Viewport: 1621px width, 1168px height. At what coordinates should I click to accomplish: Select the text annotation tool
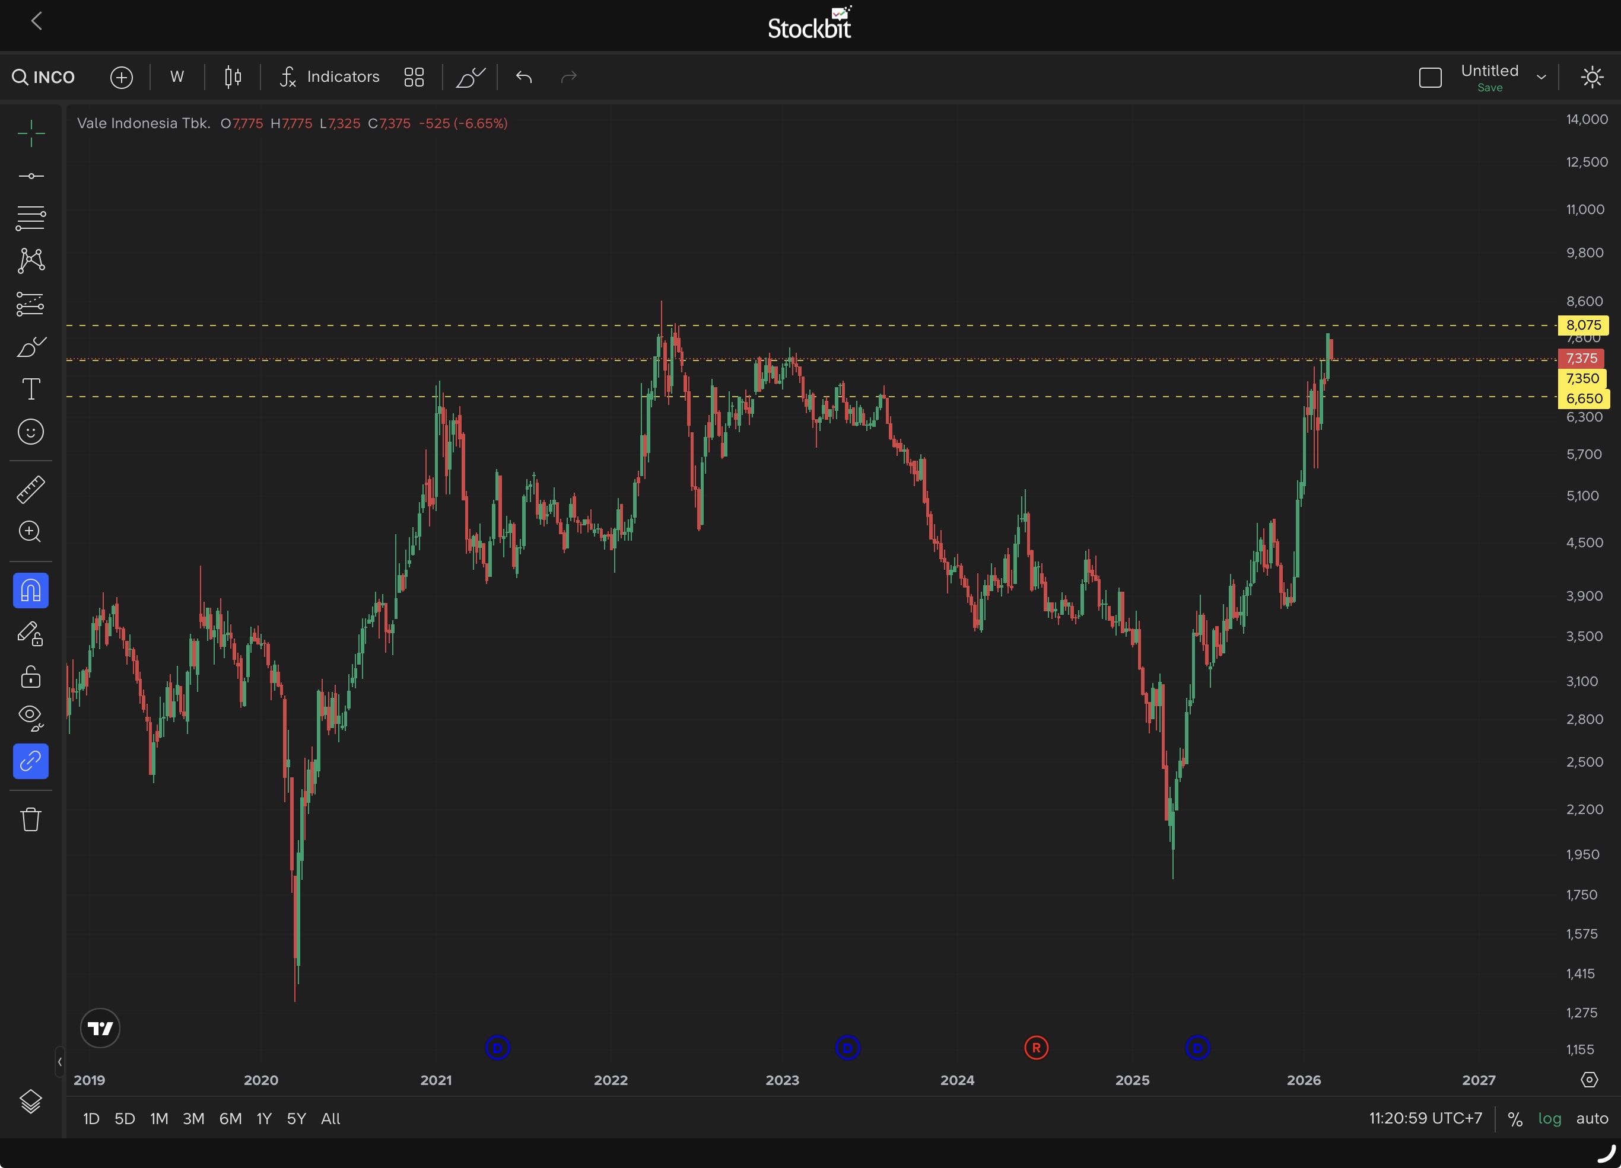[x=31, y=390]
